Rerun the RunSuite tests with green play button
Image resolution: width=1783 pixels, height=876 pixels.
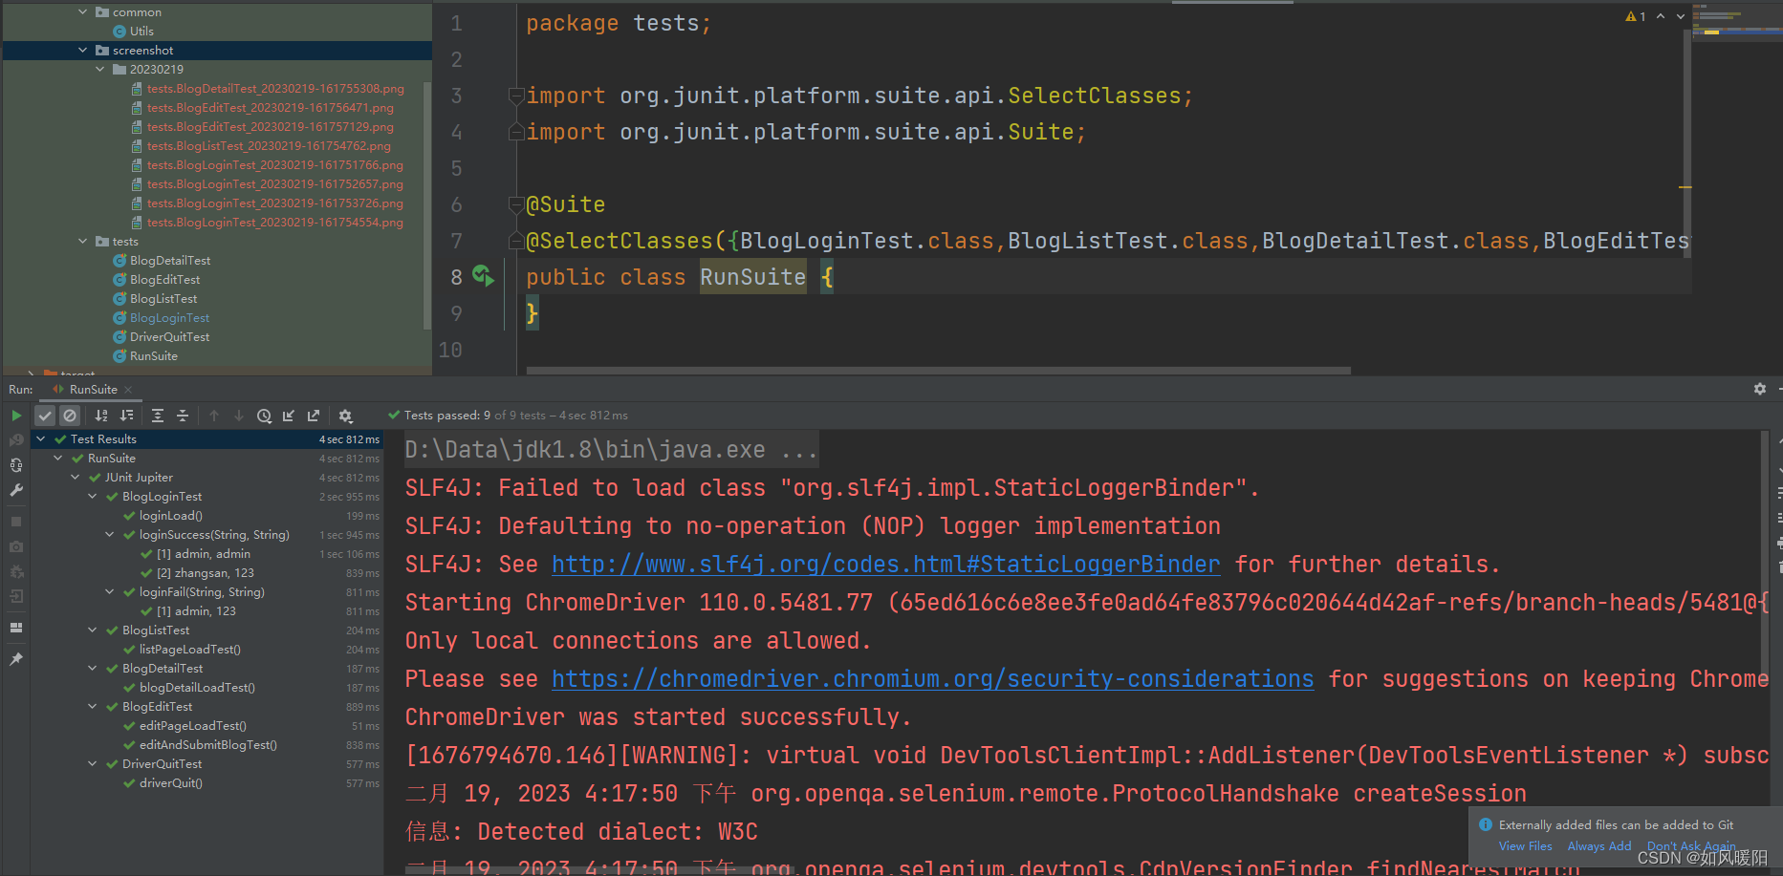16,416
